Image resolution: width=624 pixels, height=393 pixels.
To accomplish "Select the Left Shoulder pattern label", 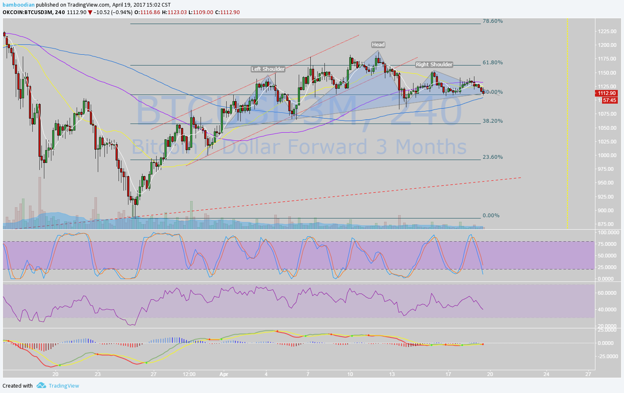I will click(268, 69).
